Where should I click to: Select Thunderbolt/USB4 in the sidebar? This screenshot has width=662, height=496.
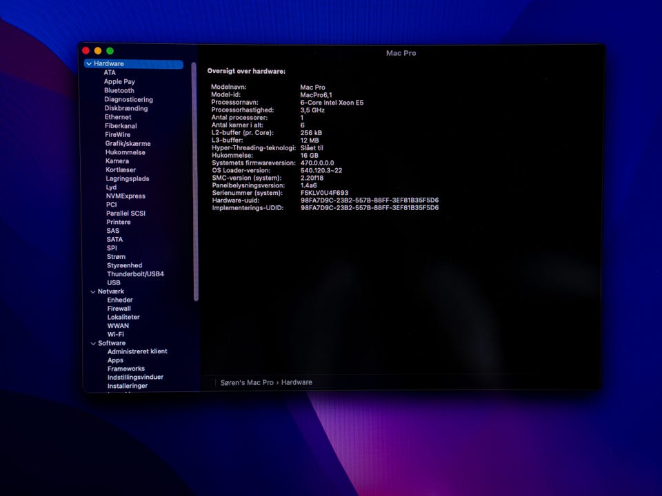point(135,273)
